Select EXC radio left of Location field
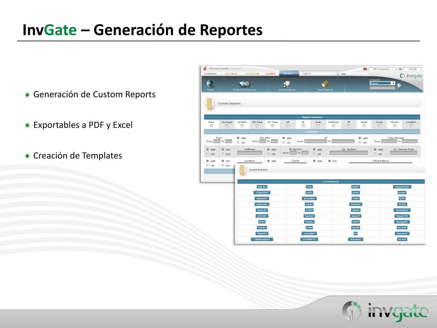 coord(223,165)
